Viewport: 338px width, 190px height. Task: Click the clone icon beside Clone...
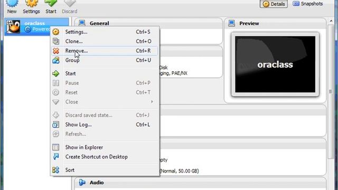56,41
